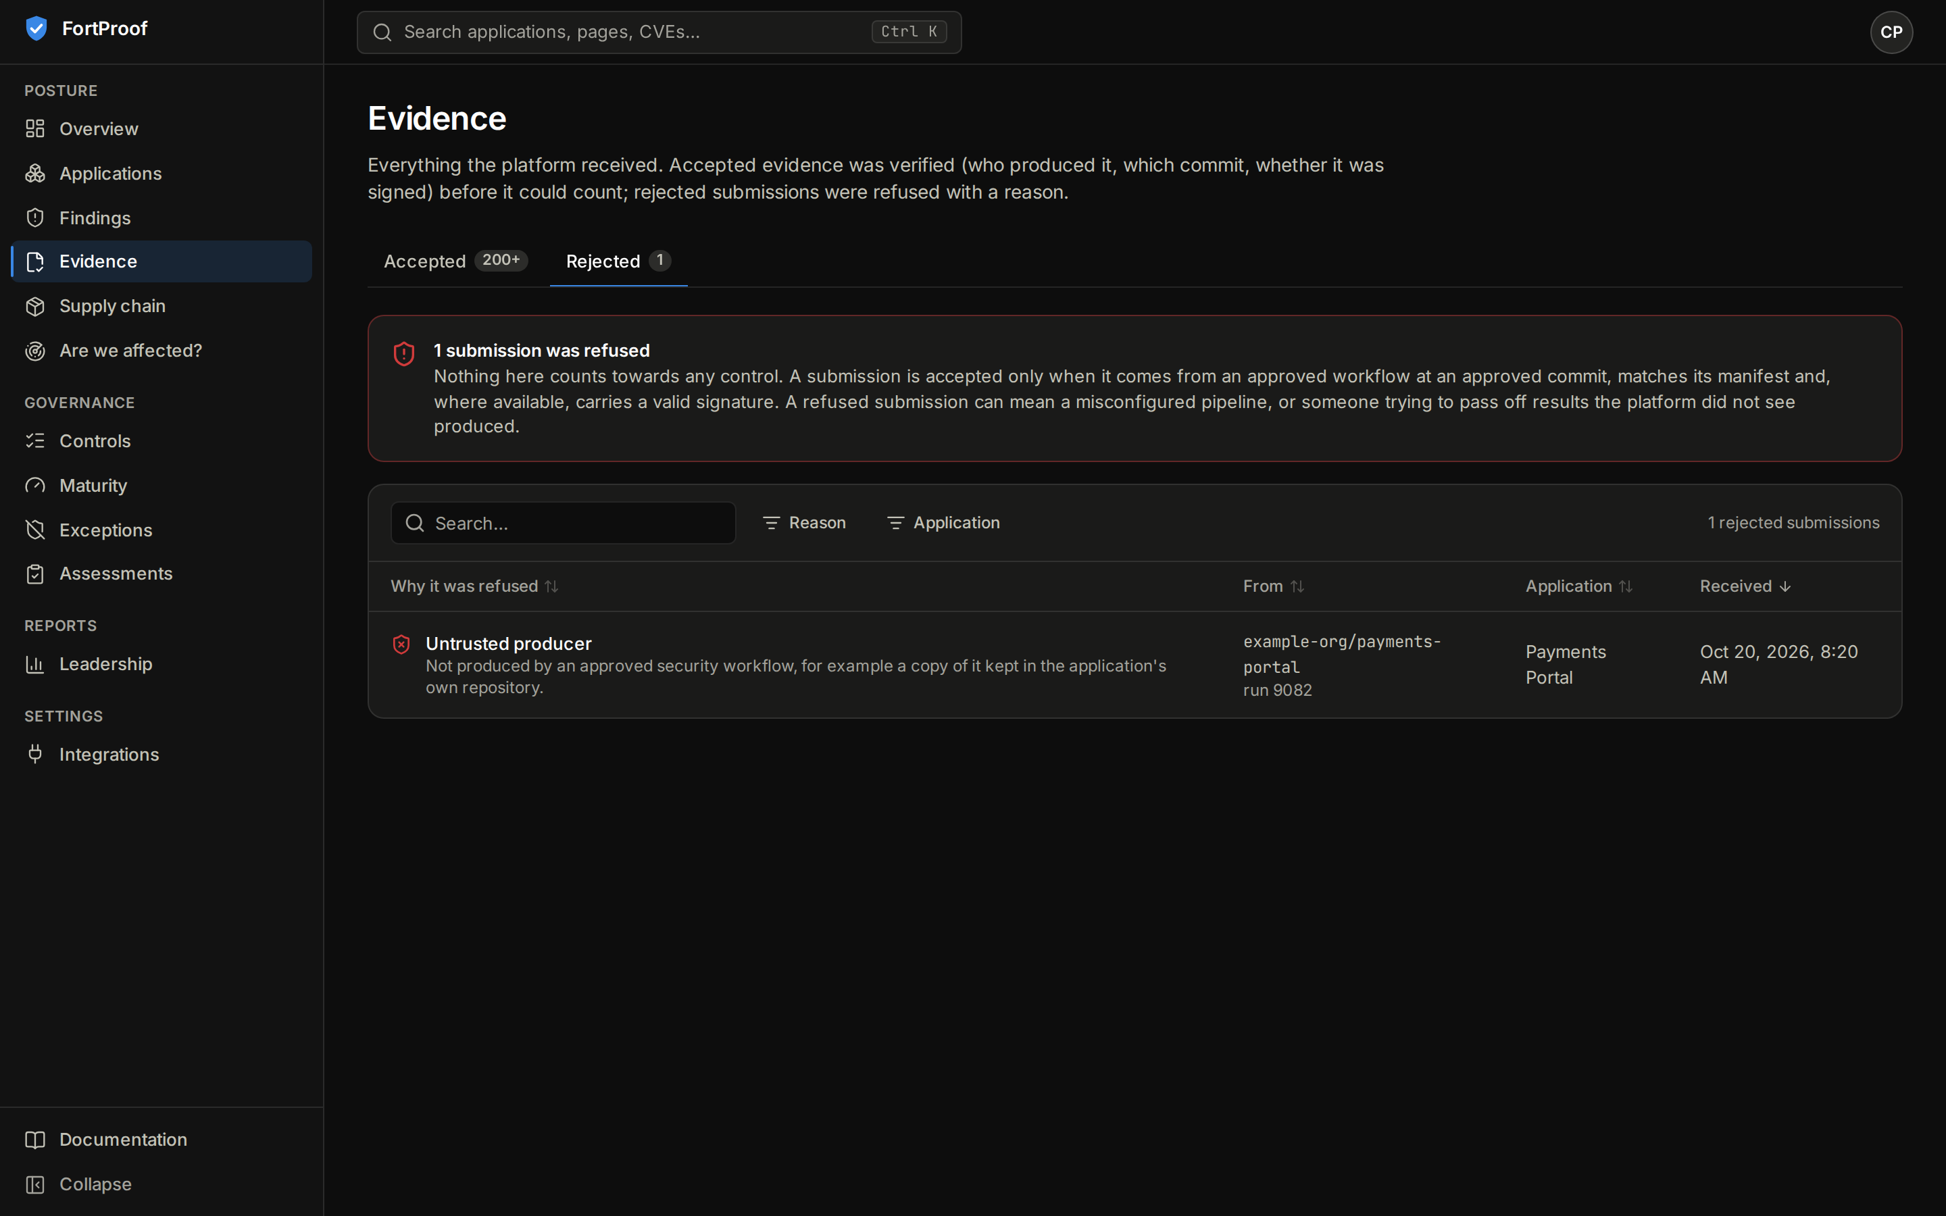Click the Applications icon in sidebar
This screenshot has width=1946, height=1216.
[34, 173]
